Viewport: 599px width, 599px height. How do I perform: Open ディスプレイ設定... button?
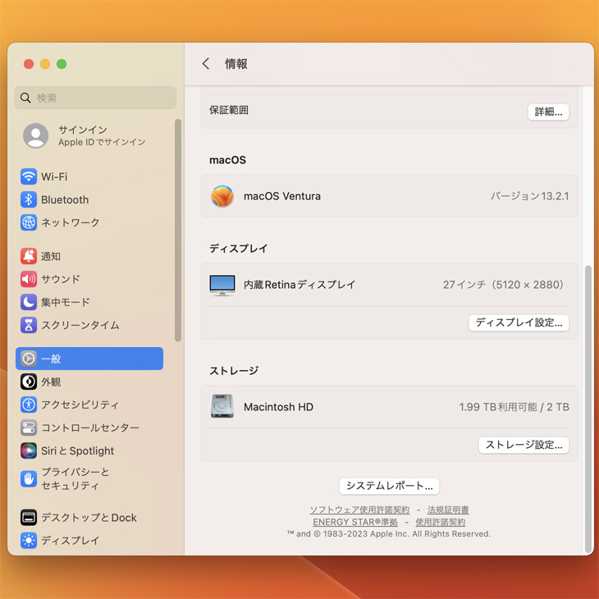(x=519, y=322)
